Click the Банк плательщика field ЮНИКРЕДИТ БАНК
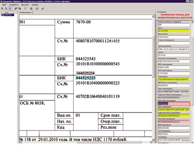194x145 pixels. click(x=173, y=91)
